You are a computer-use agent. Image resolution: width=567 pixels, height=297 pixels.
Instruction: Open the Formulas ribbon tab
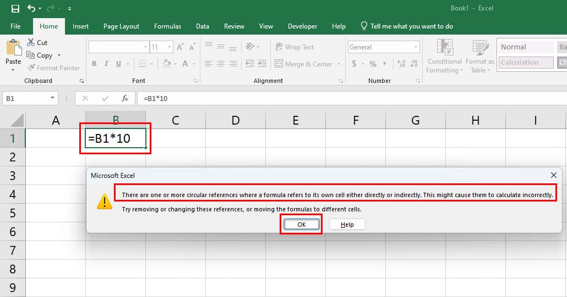pyautogui.click(x=167, y=26)
